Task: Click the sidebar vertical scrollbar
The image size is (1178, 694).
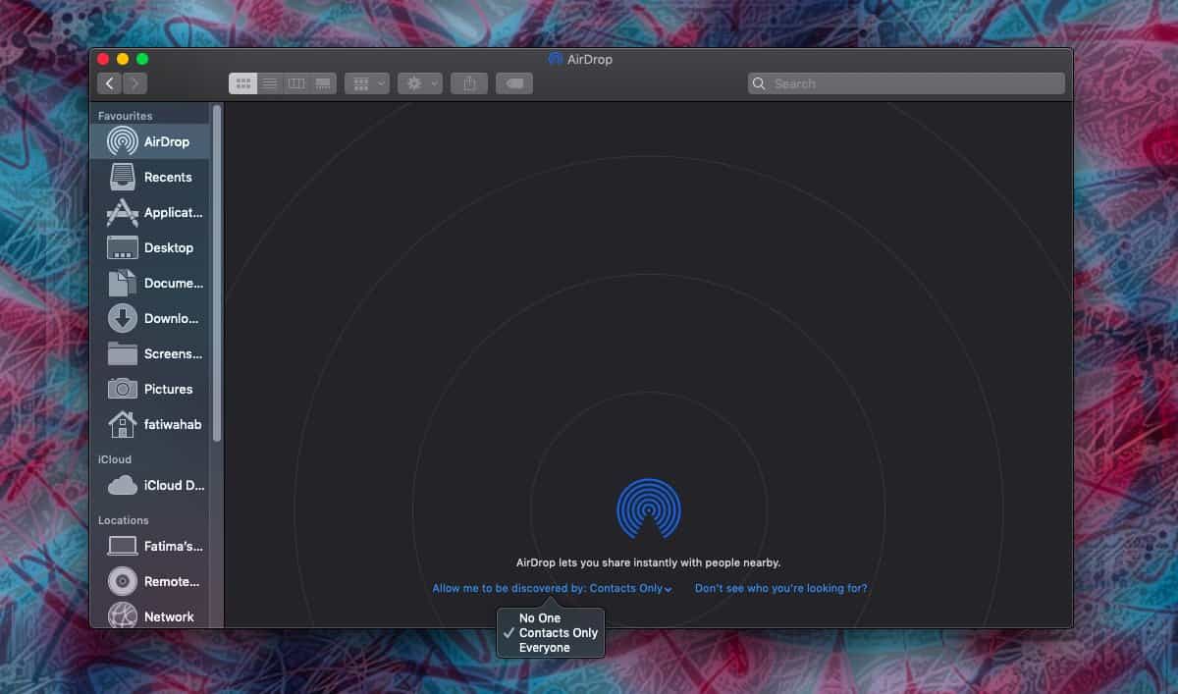Action: pyautogui.click(x=217, y=274)
